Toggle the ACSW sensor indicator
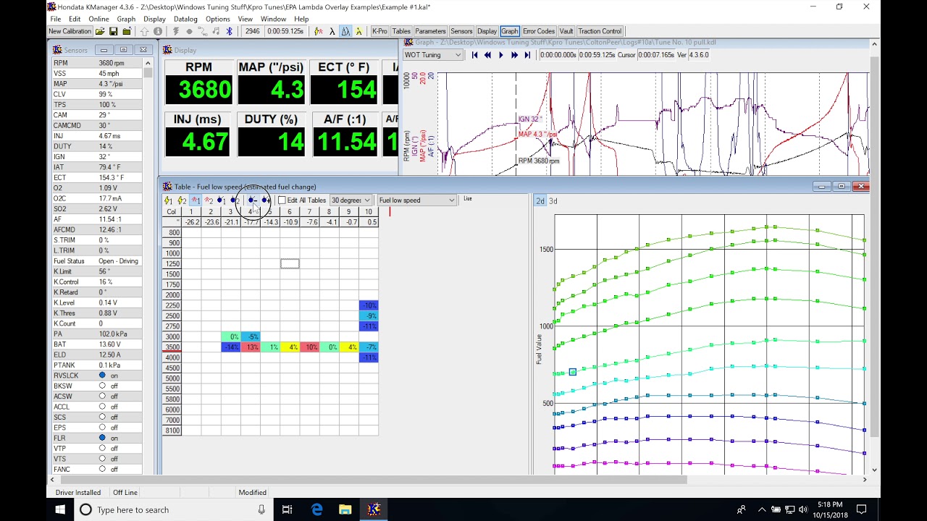Viewport: 927px width, 521px height. click(x=102, y=397)
